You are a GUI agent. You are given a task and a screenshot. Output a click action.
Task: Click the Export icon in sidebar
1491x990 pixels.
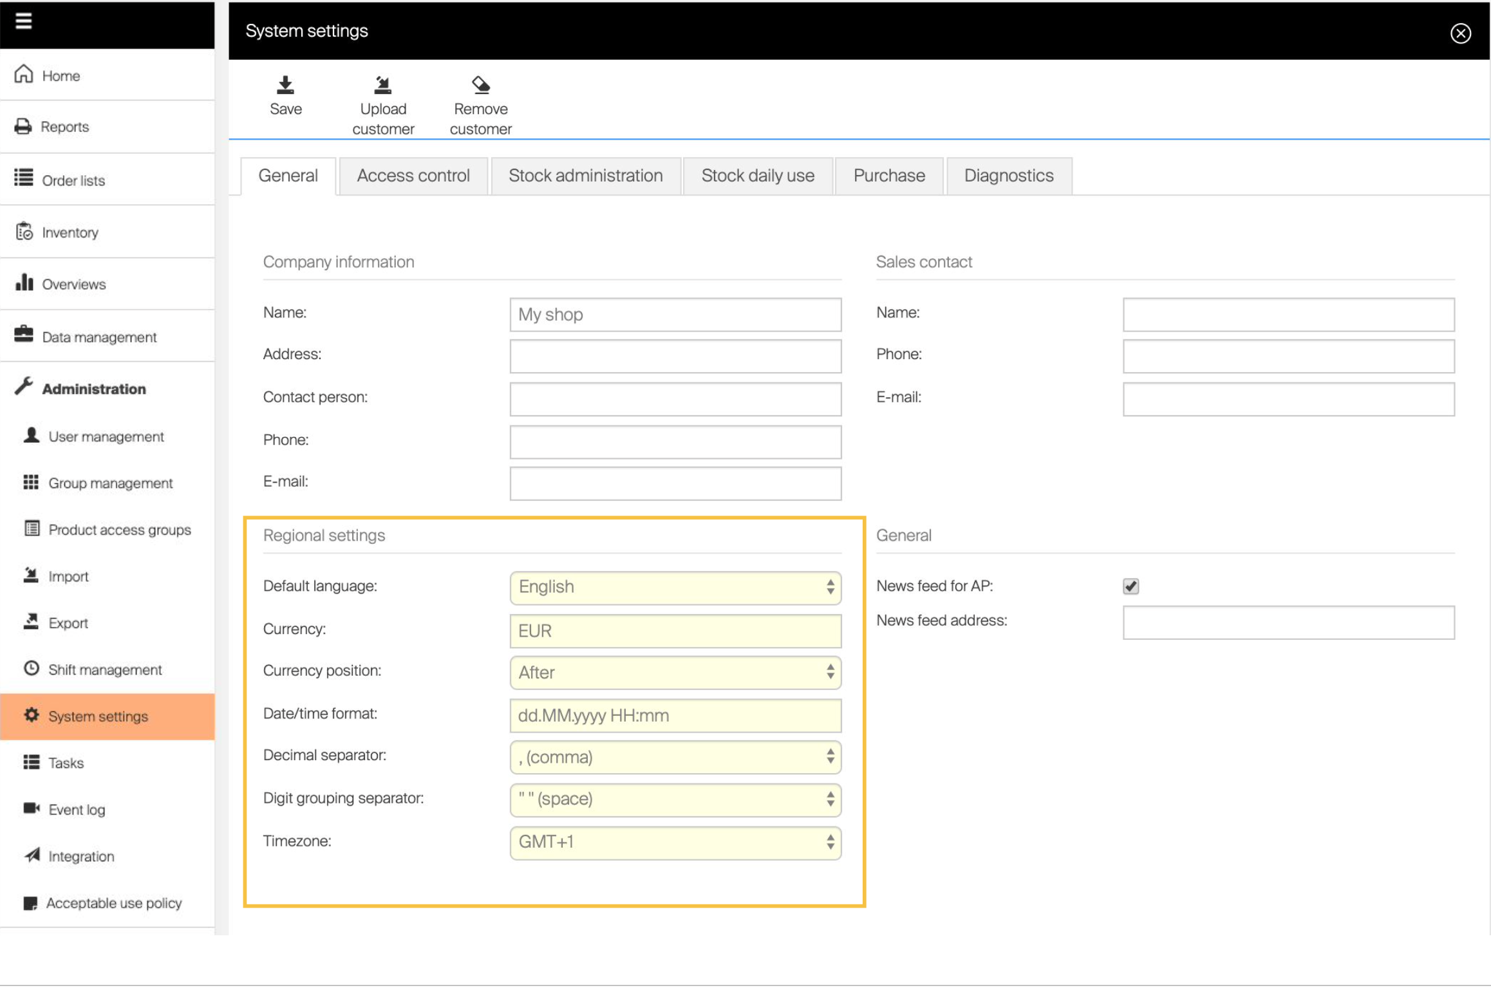click(x=31, y=622)
